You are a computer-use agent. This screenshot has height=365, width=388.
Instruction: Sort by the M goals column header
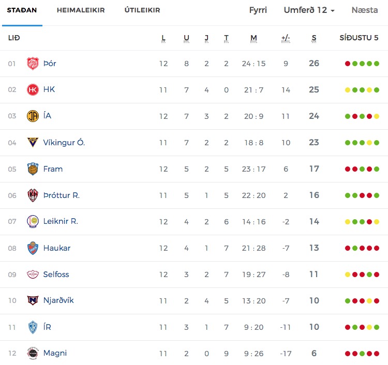tap(253, 38)
